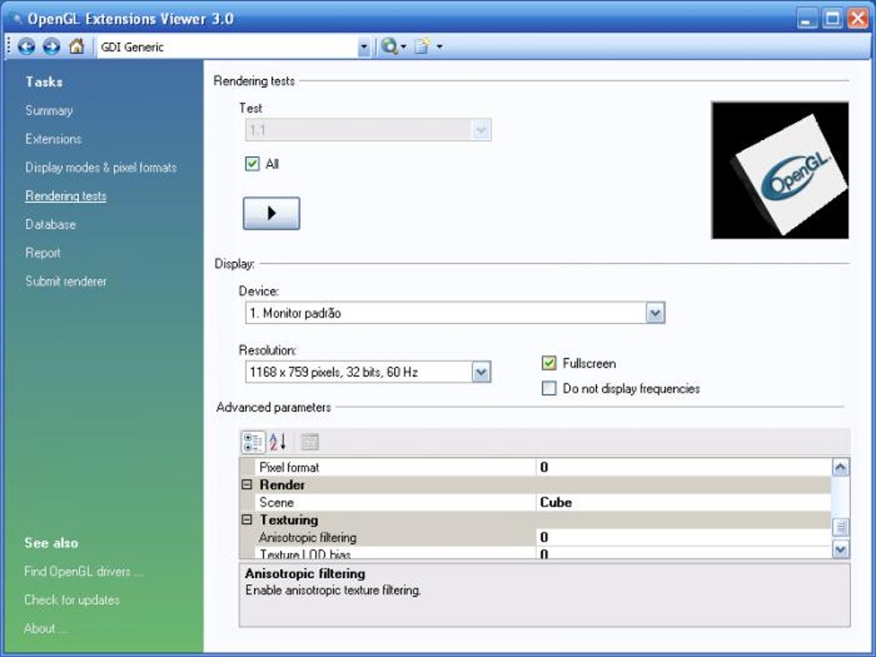
Task: Click Submit renderer link
Action: (66, 282)
